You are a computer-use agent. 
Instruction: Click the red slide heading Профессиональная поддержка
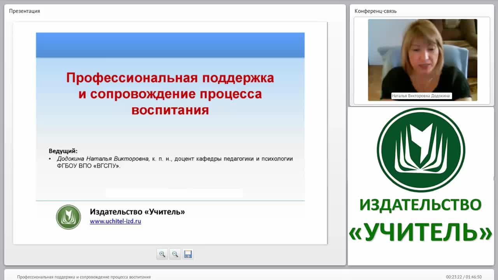[x=170, y=78]
